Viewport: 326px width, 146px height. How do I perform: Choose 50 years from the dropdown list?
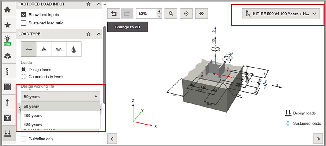point(60,106)
